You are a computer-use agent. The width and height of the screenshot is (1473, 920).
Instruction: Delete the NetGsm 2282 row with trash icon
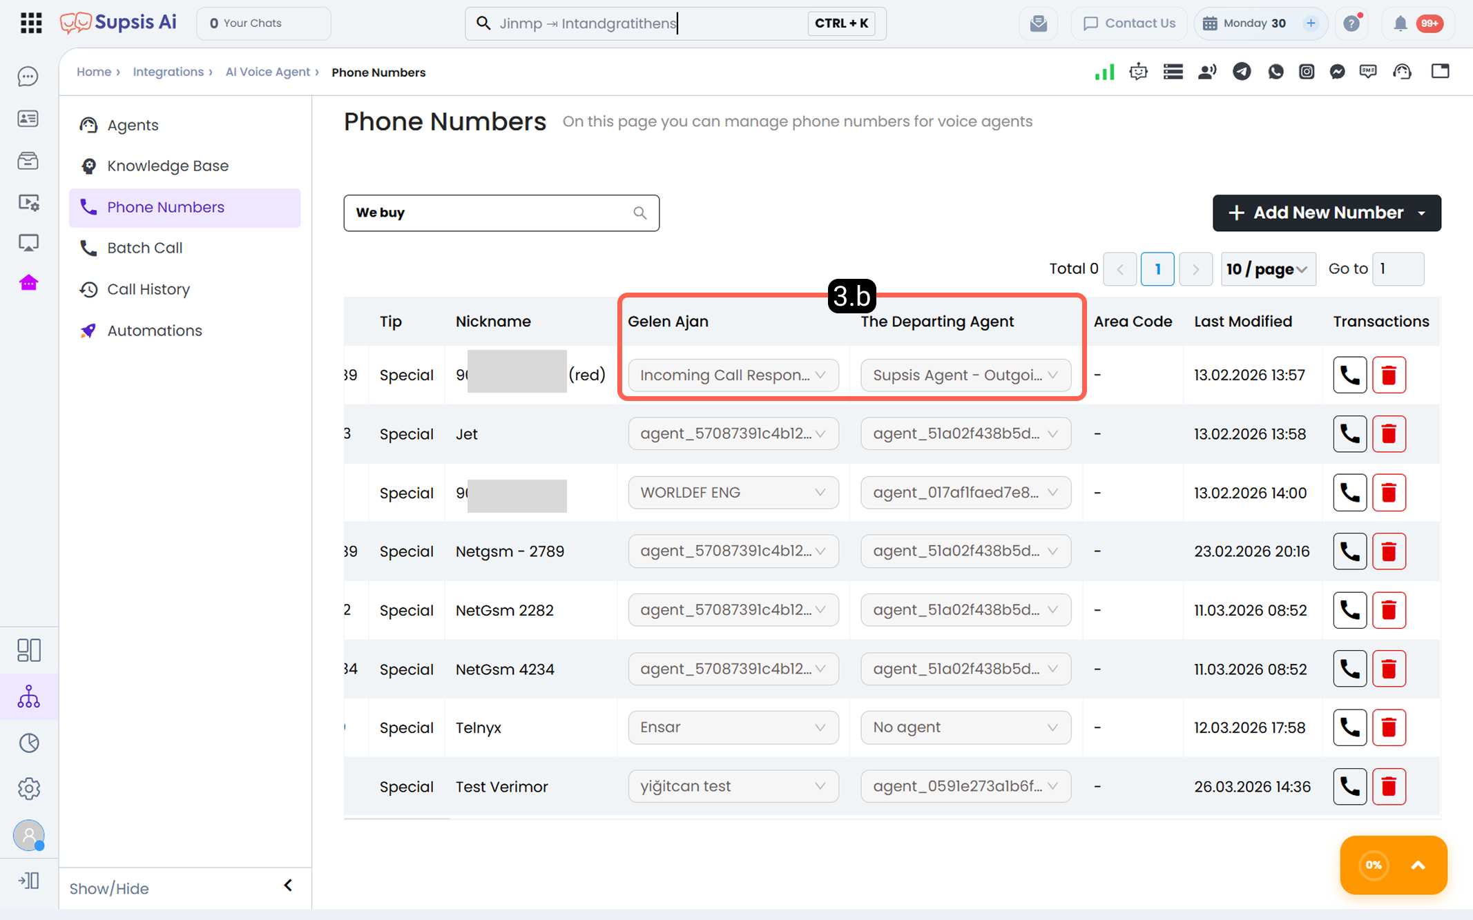(x=1389, y=610)
